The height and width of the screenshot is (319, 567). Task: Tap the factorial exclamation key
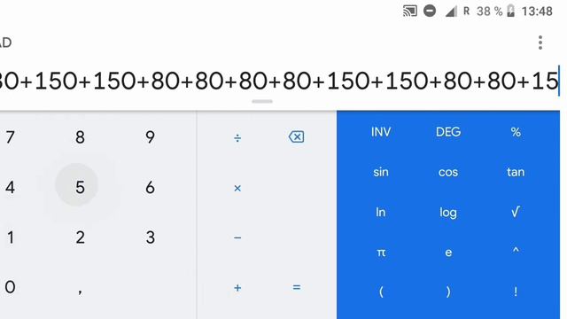[516, 292]
